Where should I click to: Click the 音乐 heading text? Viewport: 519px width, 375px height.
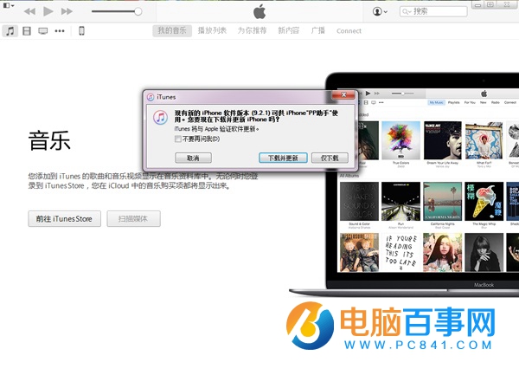pyautogui.click(x=49, y=141)
